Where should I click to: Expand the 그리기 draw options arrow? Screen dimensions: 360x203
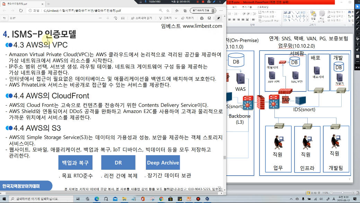point(176,18)
